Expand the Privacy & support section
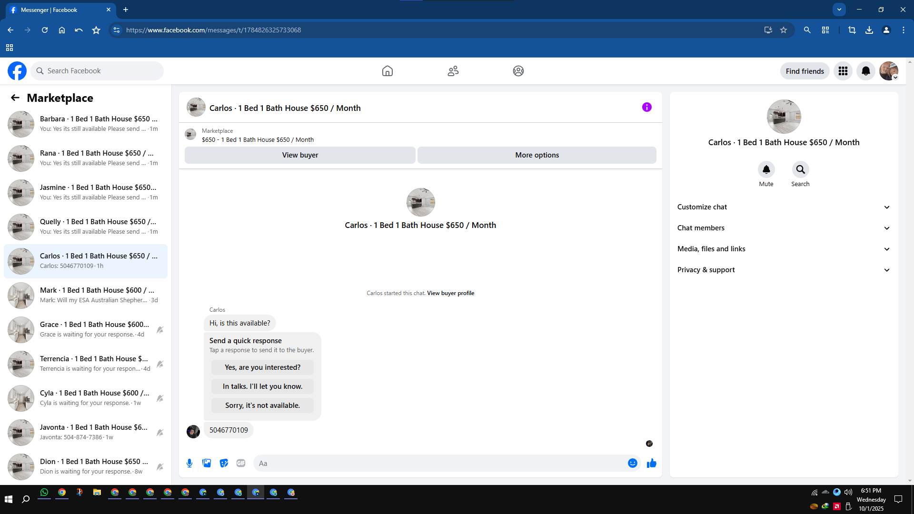Viewport: 914px width, 514px height. [784, 270]
